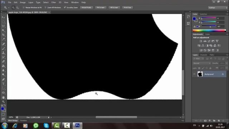Screen dimensions: 229x129
Task: Open the Fill slider dropdown arrow
Action: click(x=226, y=68)
